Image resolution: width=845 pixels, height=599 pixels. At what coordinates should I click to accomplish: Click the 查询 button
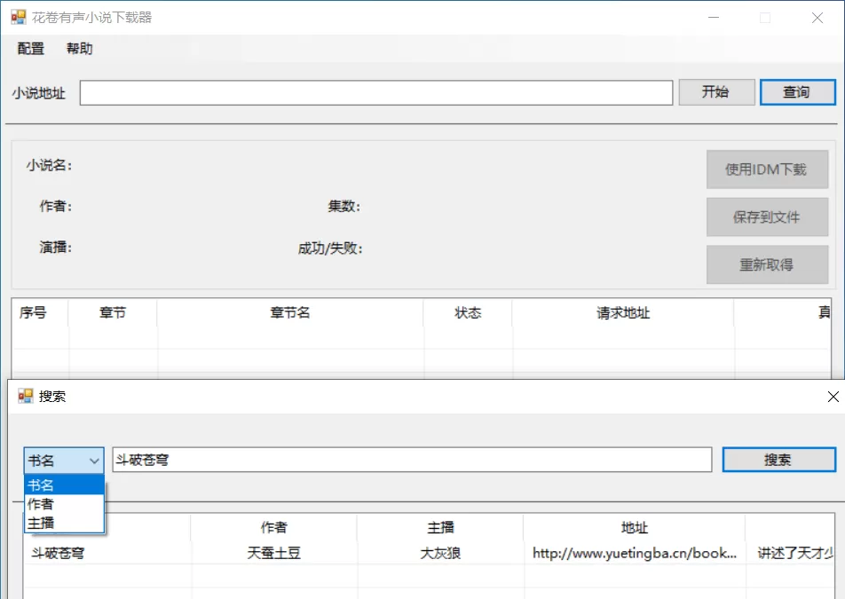798,92
